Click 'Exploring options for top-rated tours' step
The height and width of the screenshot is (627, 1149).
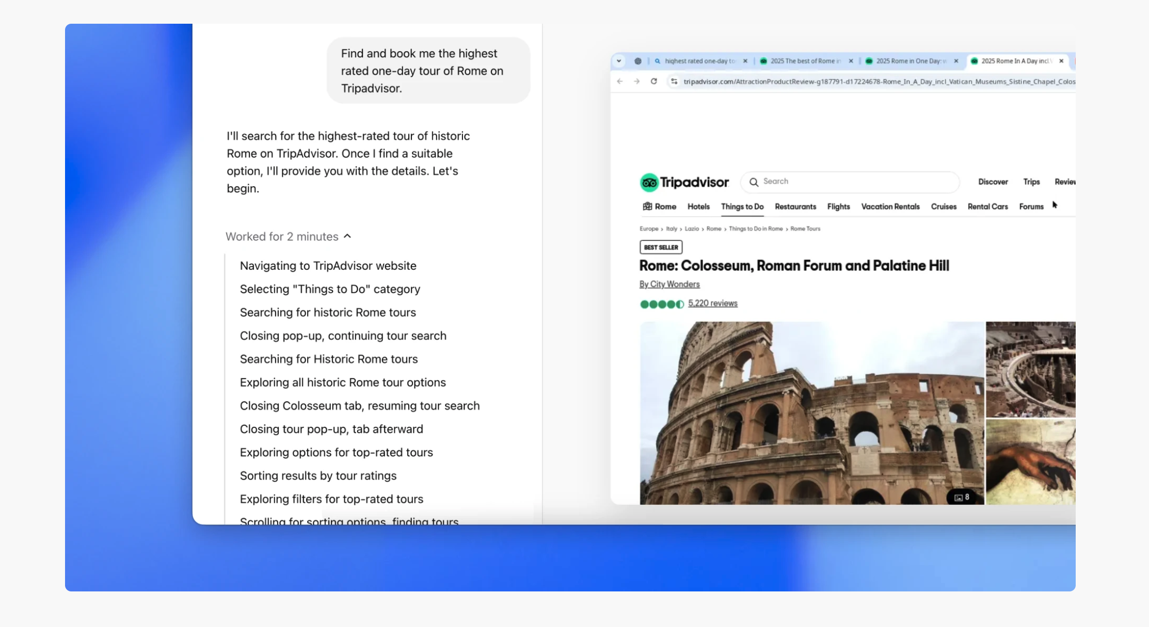click(x=336, y=452)
